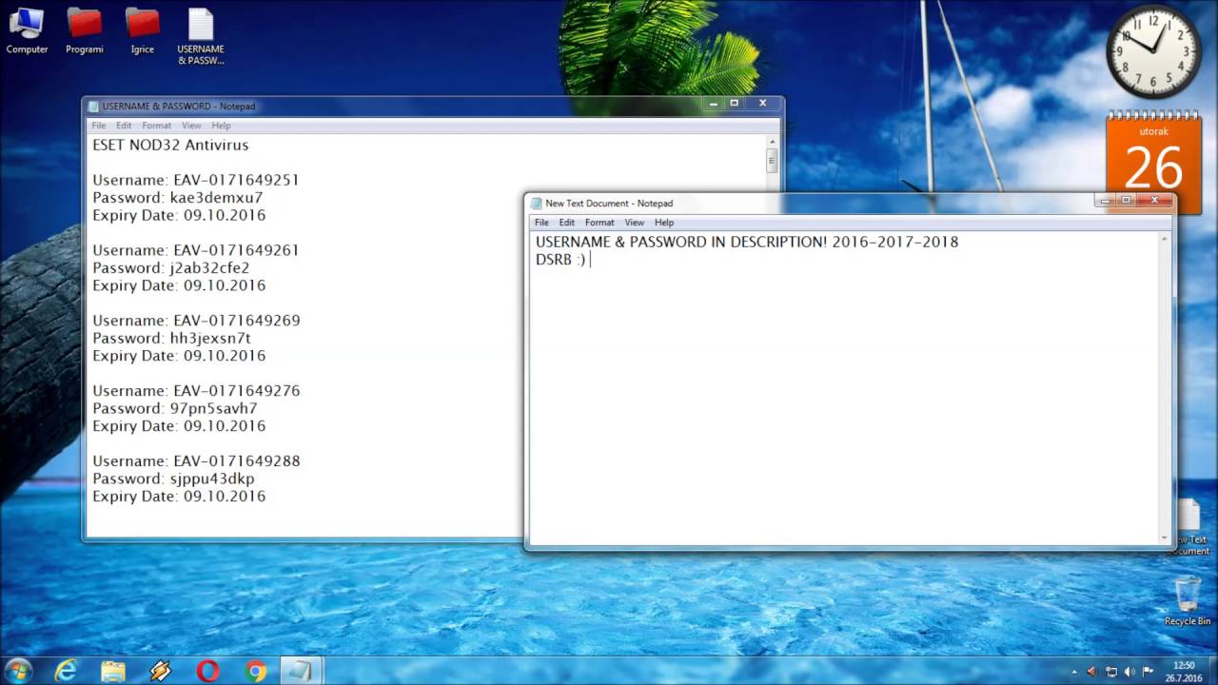Open File menu in New Text Document Notepad
Image resolution: width=1218 pixels, height=685 pixels.
541,223
